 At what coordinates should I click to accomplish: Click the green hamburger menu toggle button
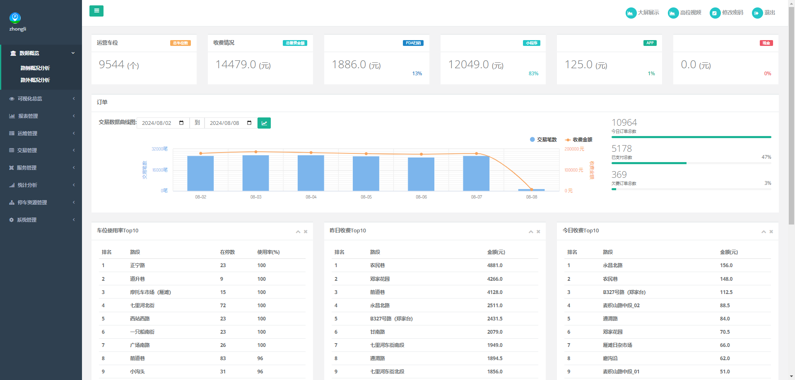pyautogui.click(x=96, y=11)
